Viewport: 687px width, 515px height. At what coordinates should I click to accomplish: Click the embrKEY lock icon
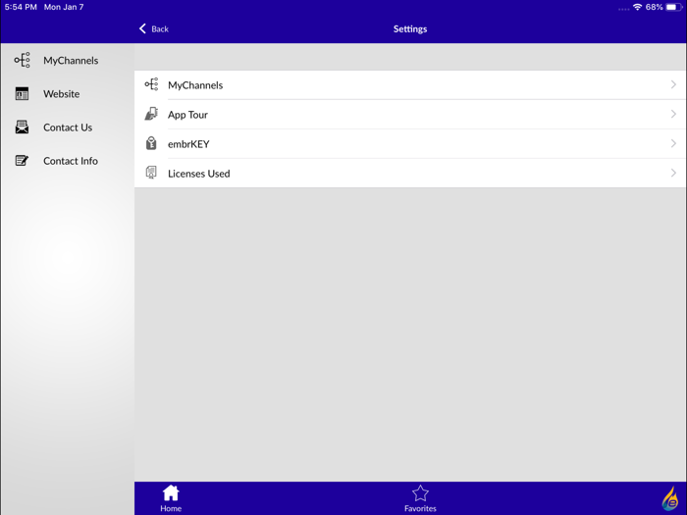tap(151, 143)
